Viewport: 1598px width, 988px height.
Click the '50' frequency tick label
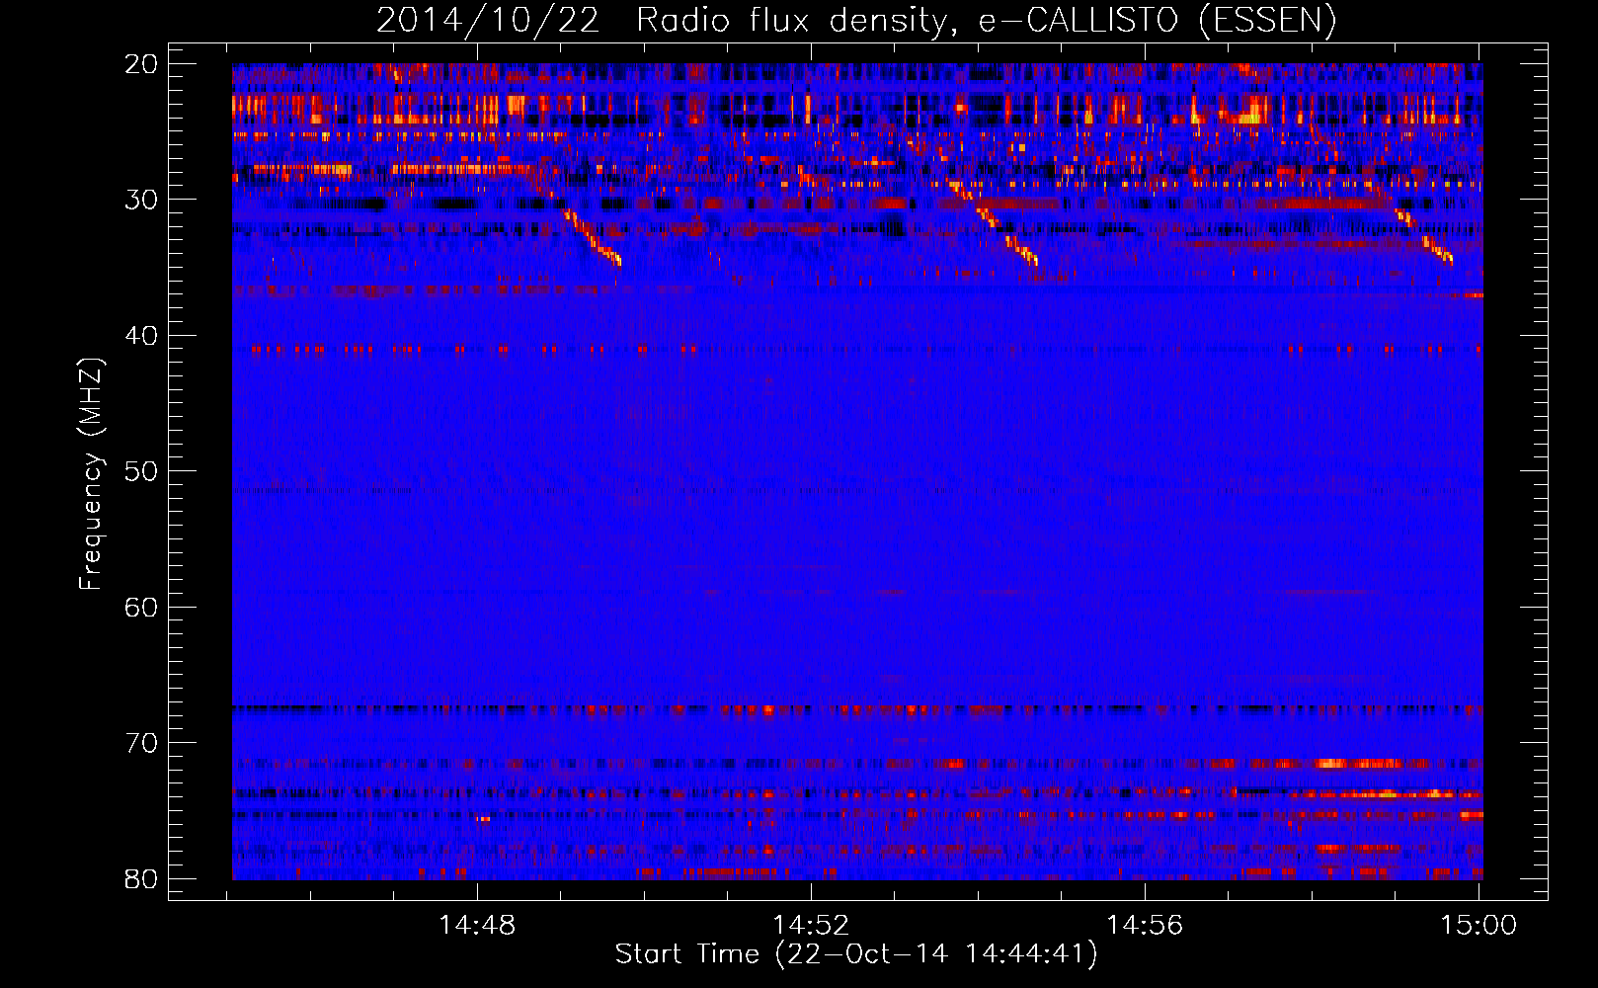[x=141, y=471]
